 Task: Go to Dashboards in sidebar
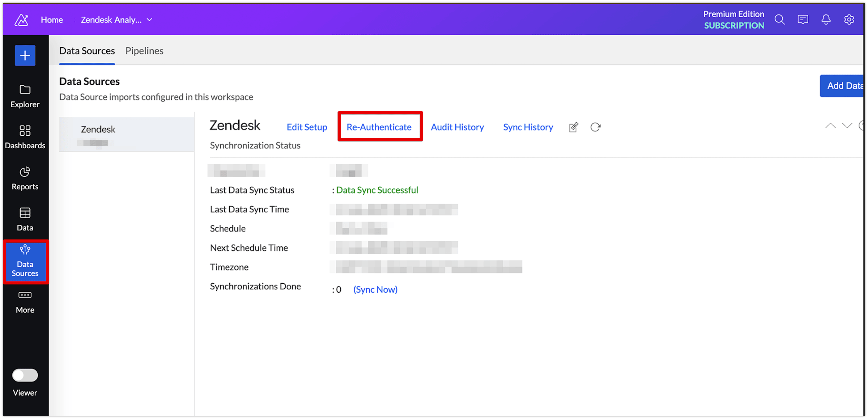tap(25, 137)
